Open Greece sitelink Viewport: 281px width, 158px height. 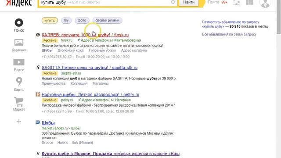pos(47,143)
